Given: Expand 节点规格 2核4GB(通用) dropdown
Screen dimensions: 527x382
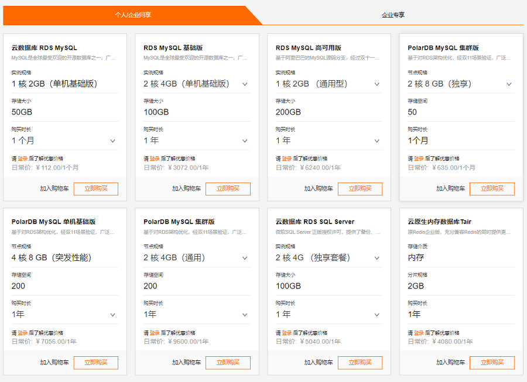Looking at the screenshot, I should click(x=197, y=258).
